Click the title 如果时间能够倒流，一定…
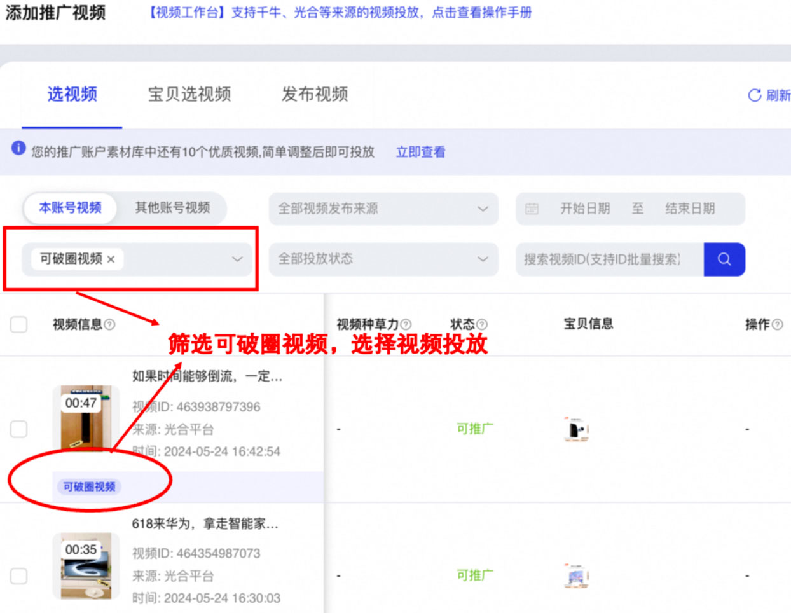 207,376
